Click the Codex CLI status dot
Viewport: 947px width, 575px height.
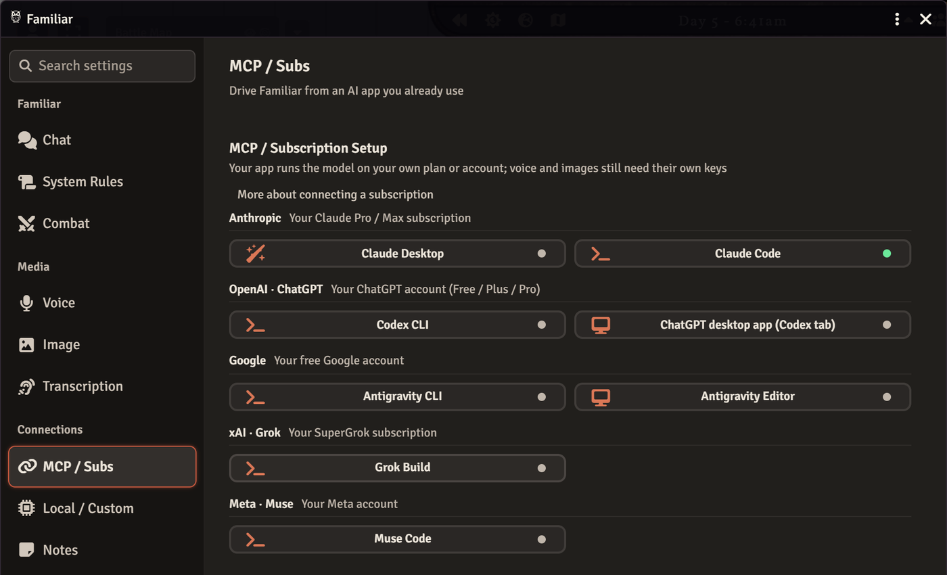click(541, 325)
